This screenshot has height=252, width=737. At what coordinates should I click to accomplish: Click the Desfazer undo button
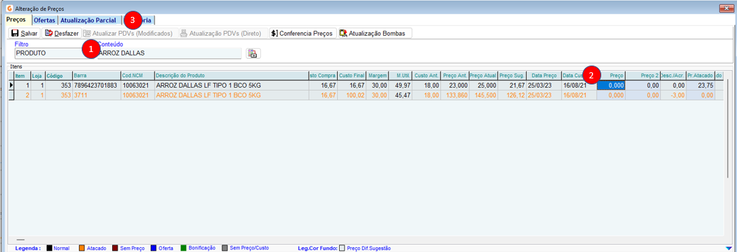click(x=61, y=33)
